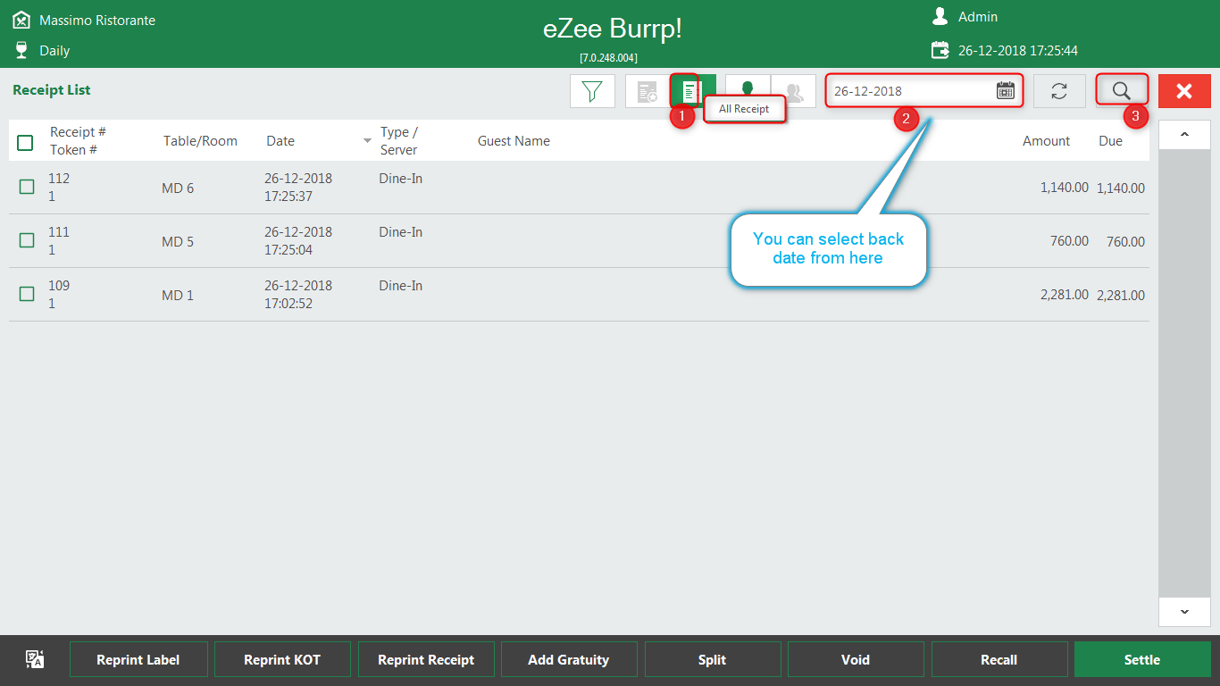
Task: Click the Admin user icon
Action: [940, 16]
